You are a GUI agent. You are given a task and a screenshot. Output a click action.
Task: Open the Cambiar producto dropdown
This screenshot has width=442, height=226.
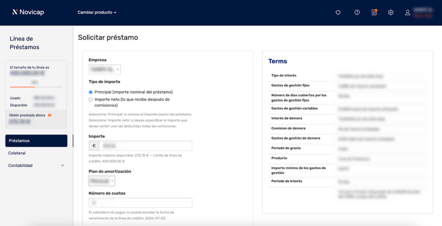[x=97, y=12]
